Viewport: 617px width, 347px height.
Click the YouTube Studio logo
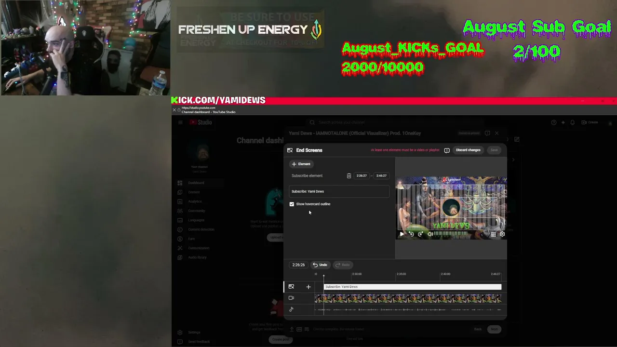coord(201,122)
